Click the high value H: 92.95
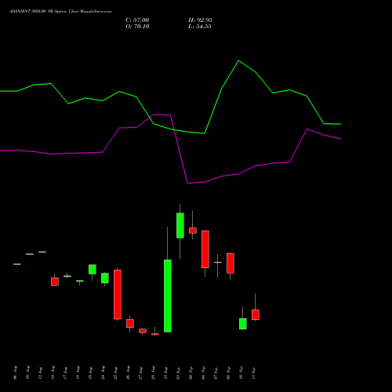This screenshot has width=392, height=392. point(200,20)
